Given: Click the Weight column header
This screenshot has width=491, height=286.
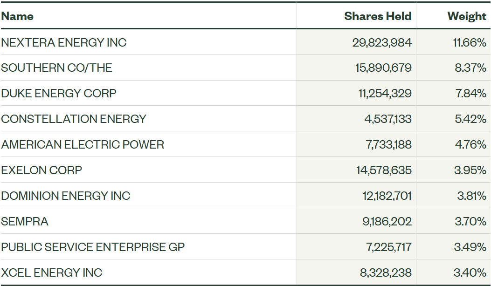Looking at the screenshot, I should (x=466, y=16).
